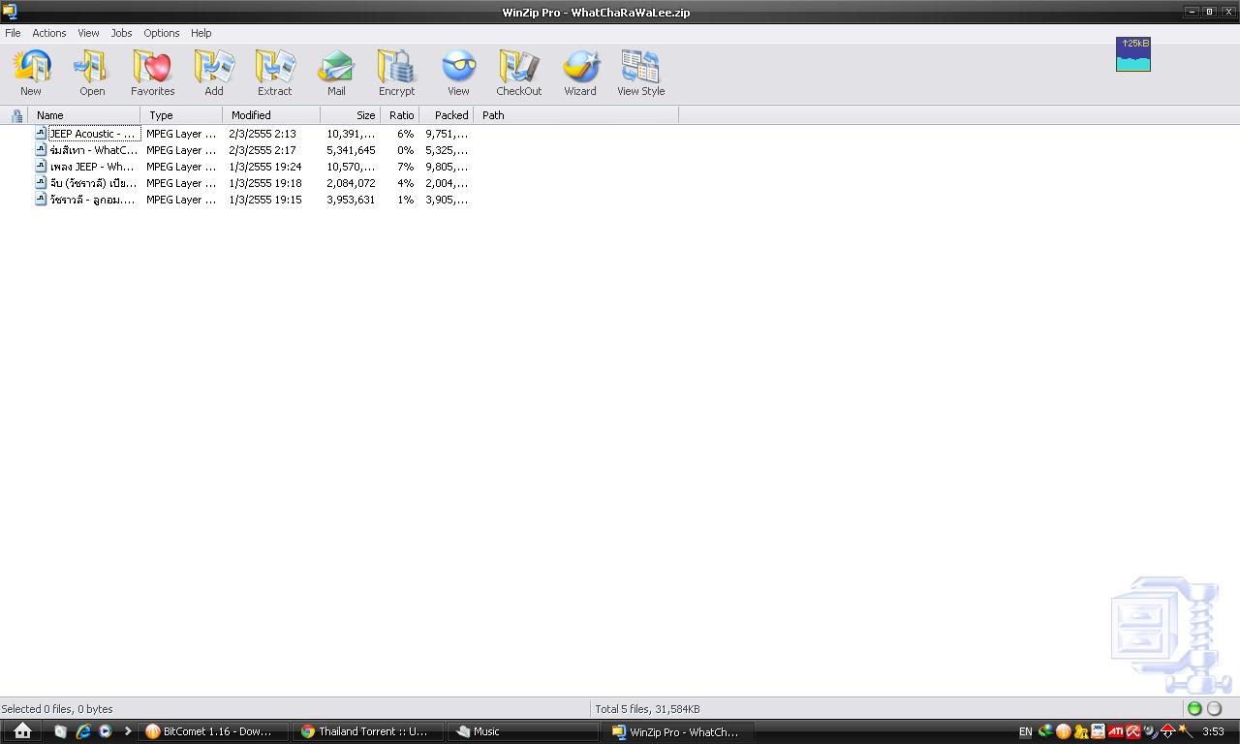Click the View toolbar icon

pyautogui.click(x=458, y=73)
